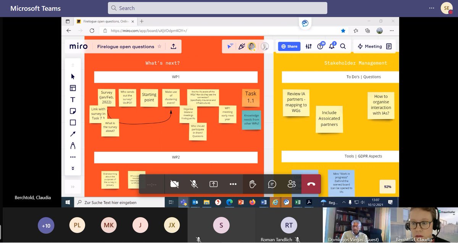Click the WP1 header box
Screen dimensions: 458x243
pyautogui.click(x=176, y=77)
